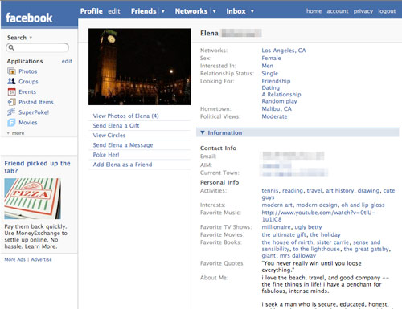The height and width of the screenshot is (309, 402).
Task: Click View Circles link
Action: (109, 136)
